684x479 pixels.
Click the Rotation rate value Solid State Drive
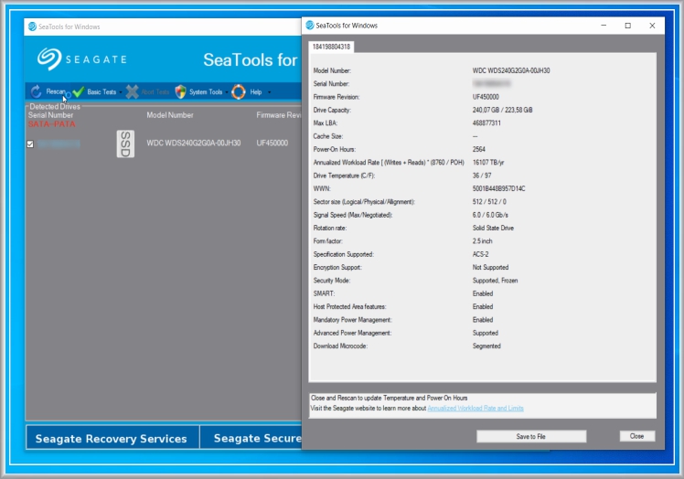coord(493,228)
